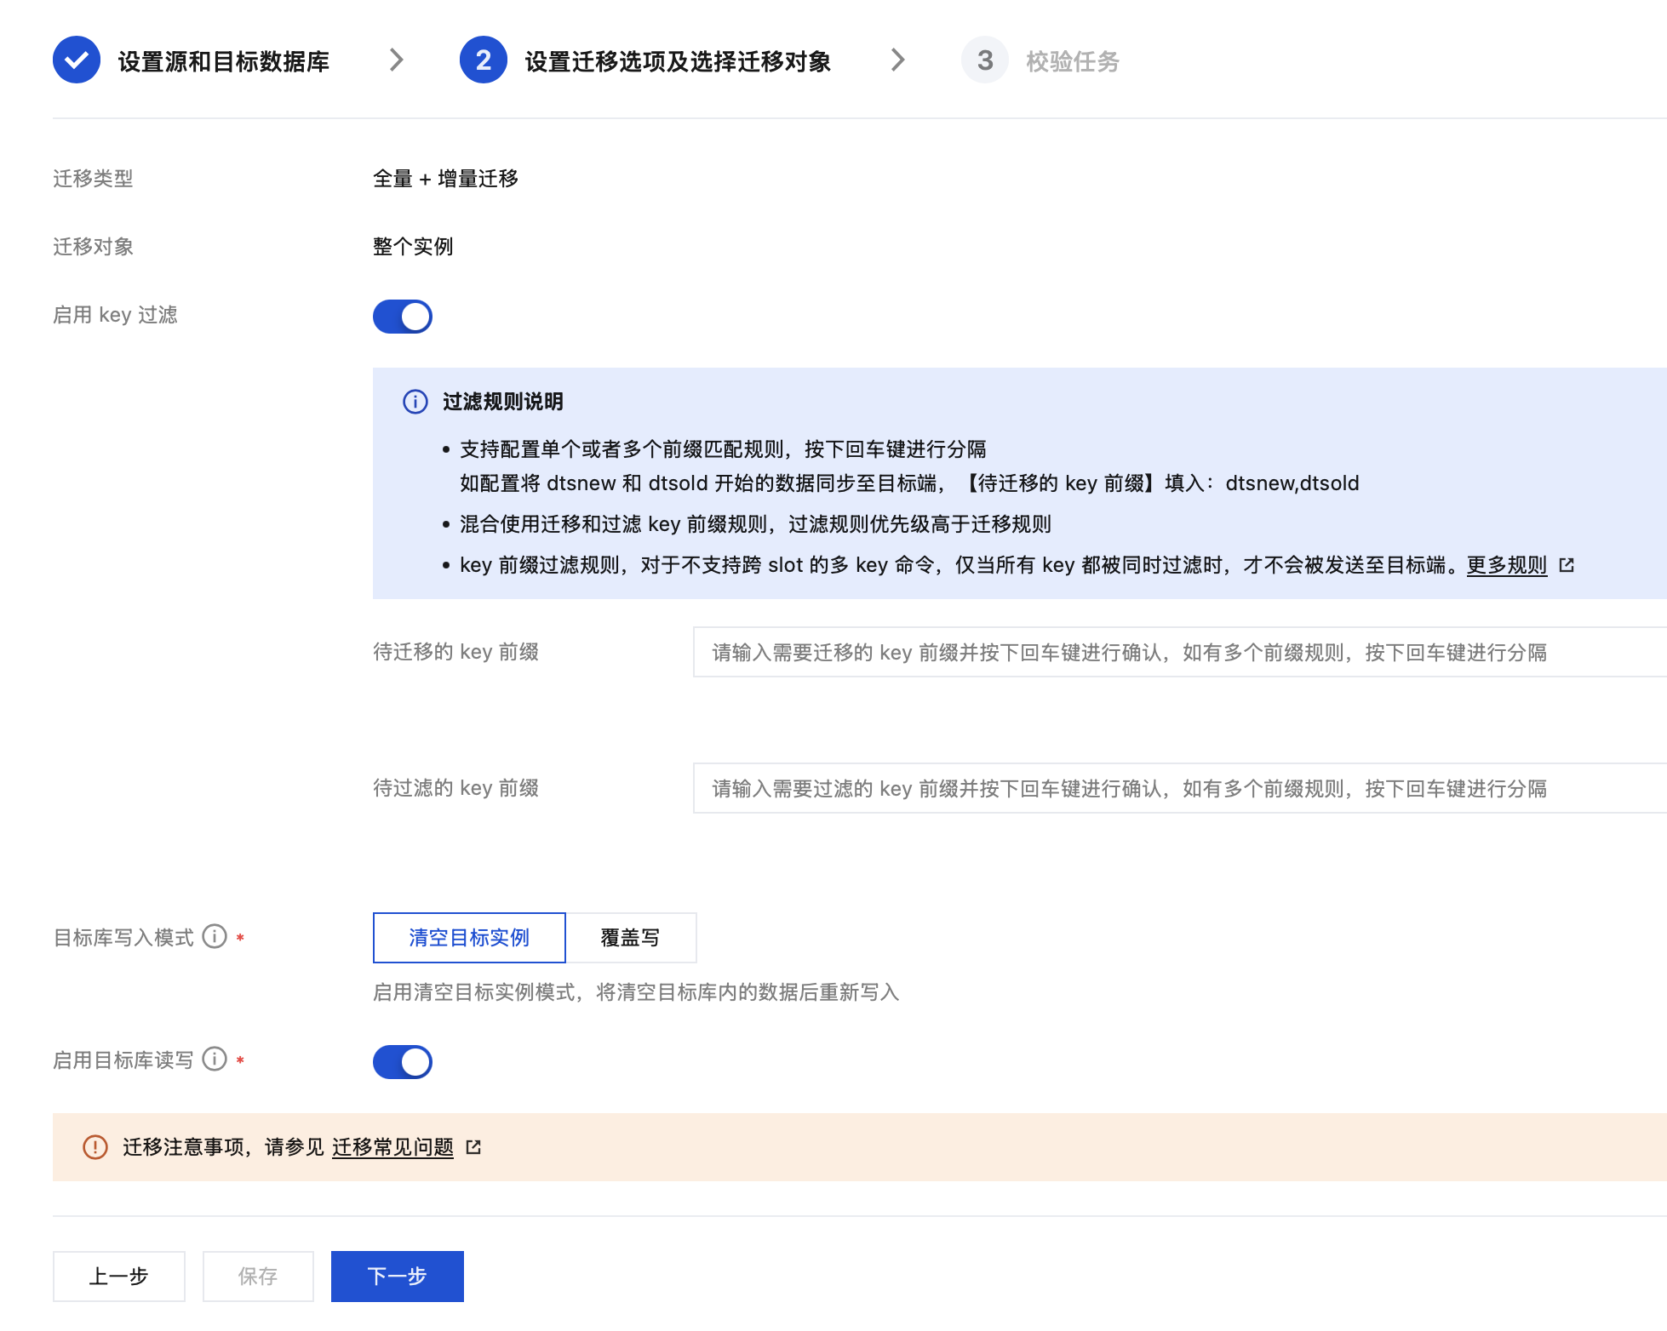Click chevron arrow after 设置源和目标数据库 step

tap(396, 60)
